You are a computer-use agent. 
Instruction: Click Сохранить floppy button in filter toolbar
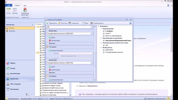(74, 23)
